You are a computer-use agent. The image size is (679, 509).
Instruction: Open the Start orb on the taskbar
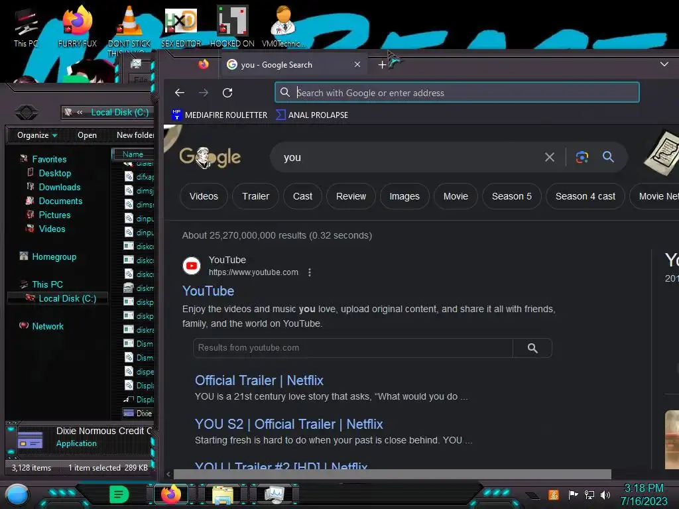coord(17,494)
